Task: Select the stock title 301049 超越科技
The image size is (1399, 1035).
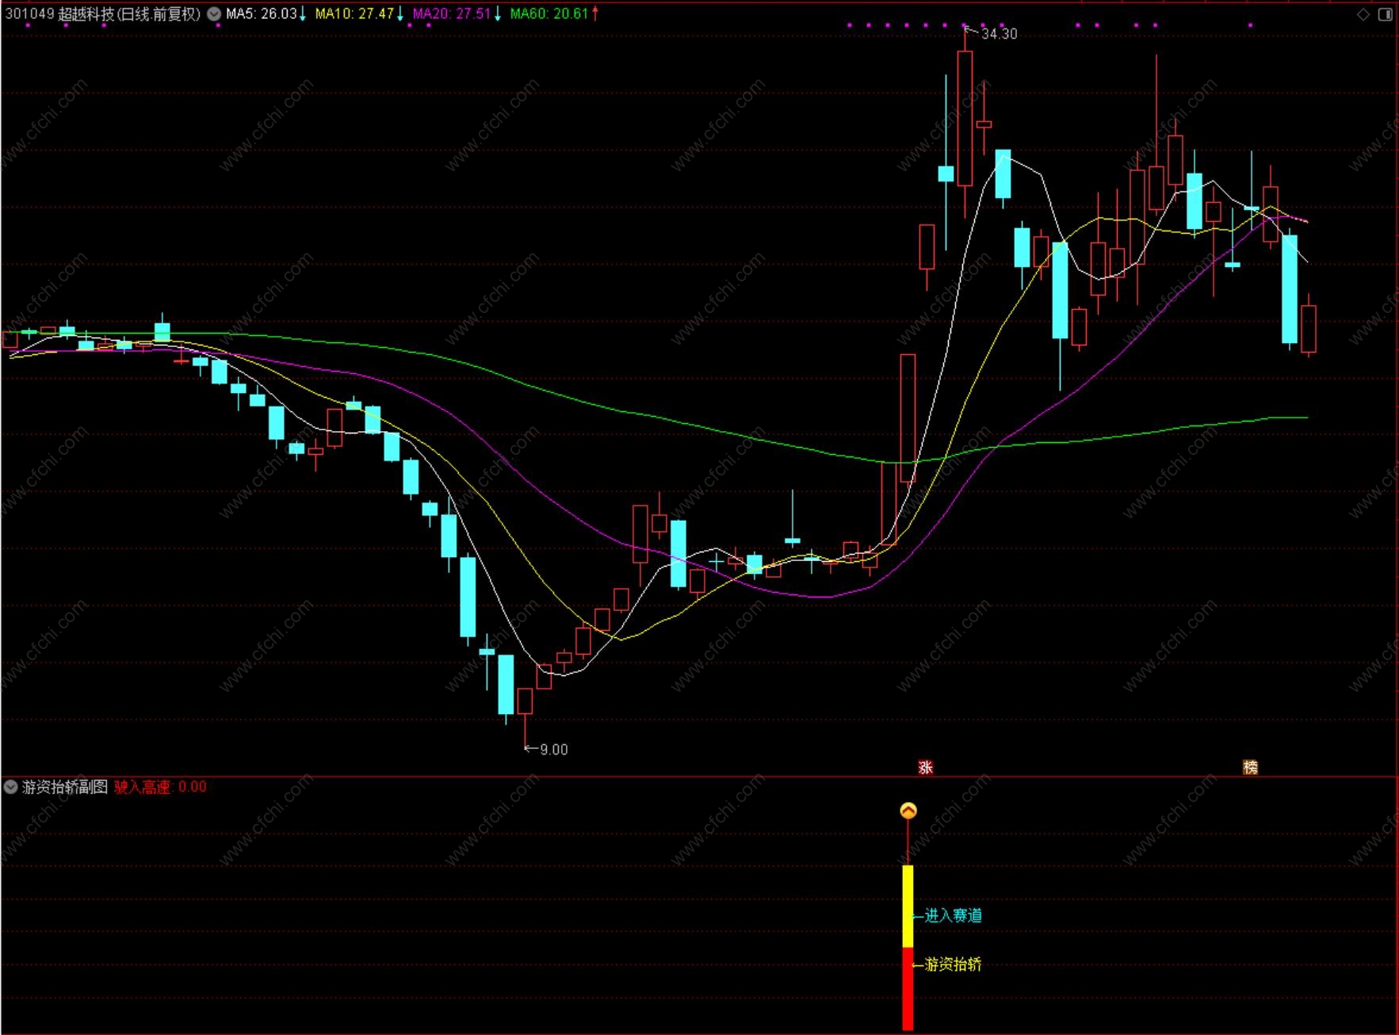Action: [x=103, y=13]
